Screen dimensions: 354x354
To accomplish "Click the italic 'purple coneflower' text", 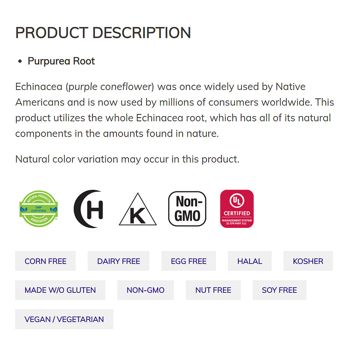I will coord(112,87).
